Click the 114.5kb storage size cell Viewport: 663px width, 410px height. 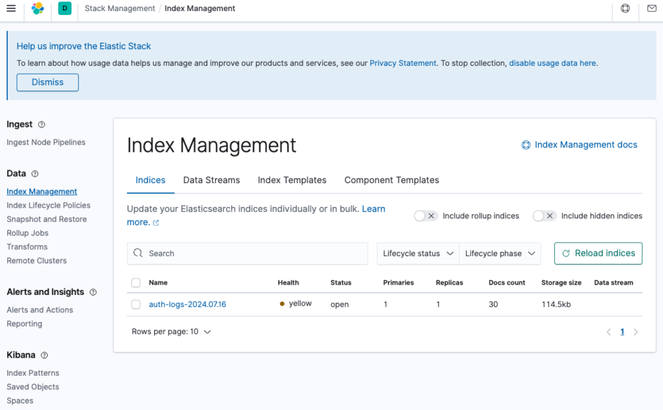(556, 305)
